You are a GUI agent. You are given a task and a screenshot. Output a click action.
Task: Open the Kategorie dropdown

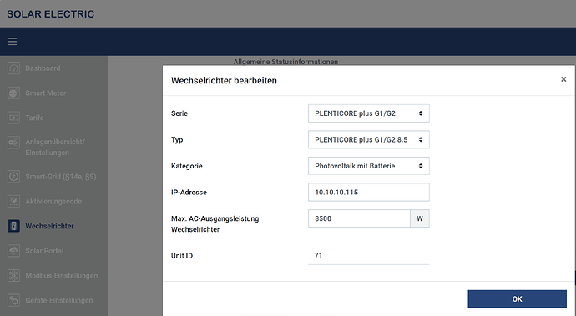[369, 166]
